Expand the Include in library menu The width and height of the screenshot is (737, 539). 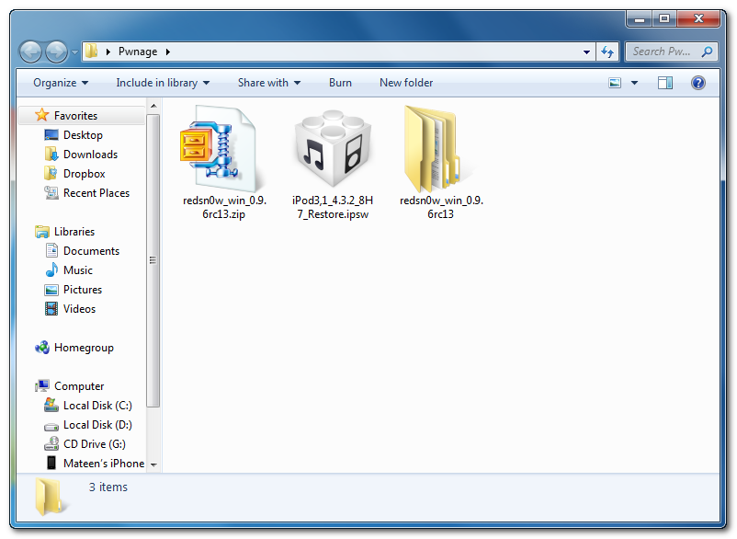point(163,83)
